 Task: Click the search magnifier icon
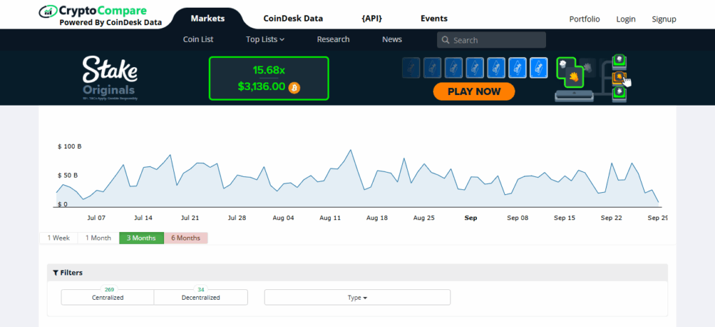tap(445, 40)
